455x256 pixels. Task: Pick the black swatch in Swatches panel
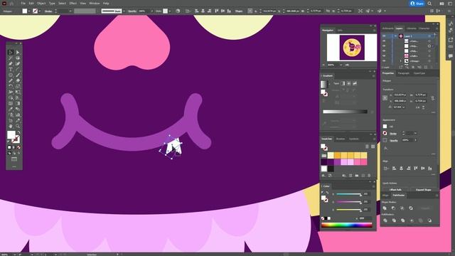331,169
